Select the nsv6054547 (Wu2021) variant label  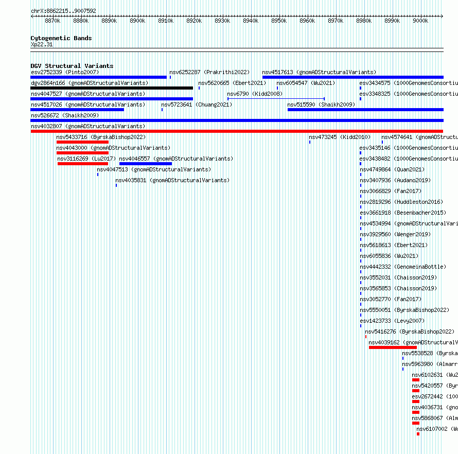click(x=306, y=83)
